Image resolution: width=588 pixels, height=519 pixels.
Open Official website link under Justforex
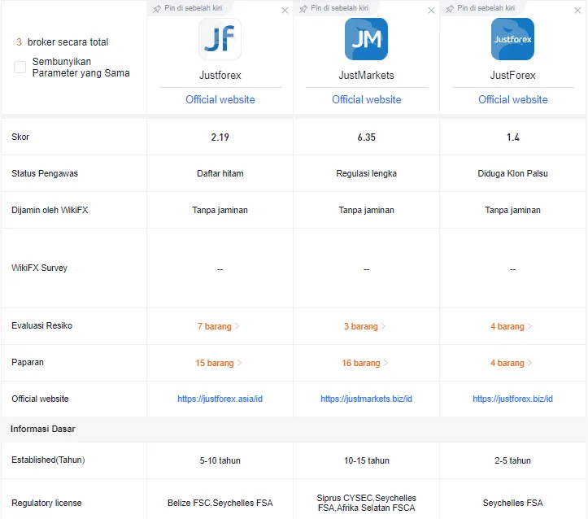pyautogui.click(x=220, y=99)
